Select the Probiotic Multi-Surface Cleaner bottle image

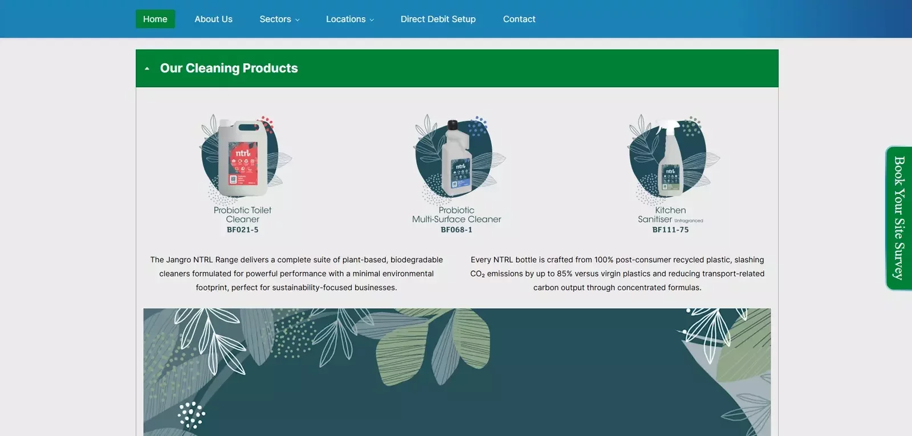(458, 158)
